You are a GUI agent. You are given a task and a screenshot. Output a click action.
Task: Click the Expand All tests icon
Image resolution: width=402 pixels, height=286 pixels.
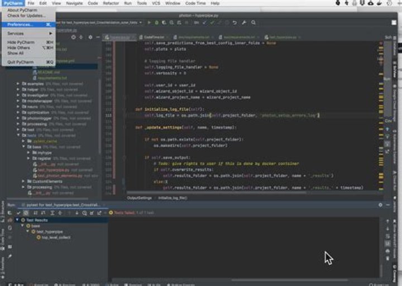tap(52, 213)
